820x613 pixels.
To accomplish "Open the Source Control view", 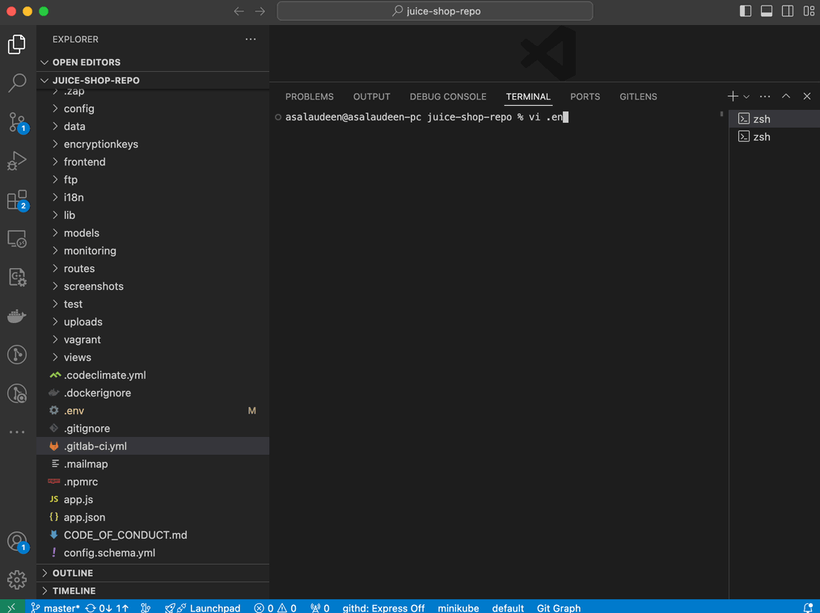I will (18, 122).
